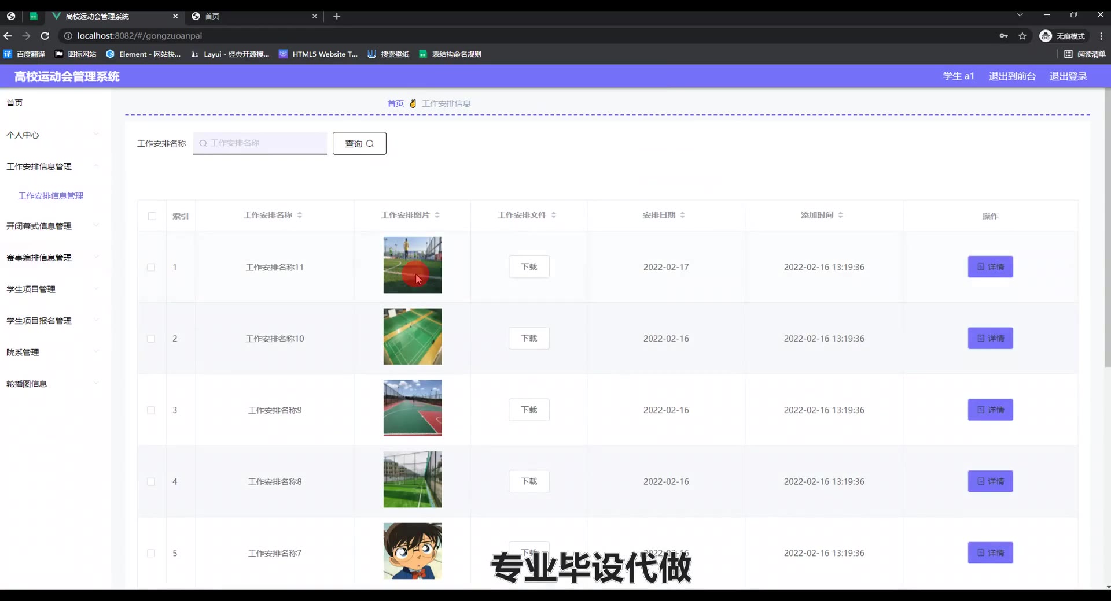
Task: Sort by 安排日期 column sort arrows
Action: coord(683,215)
